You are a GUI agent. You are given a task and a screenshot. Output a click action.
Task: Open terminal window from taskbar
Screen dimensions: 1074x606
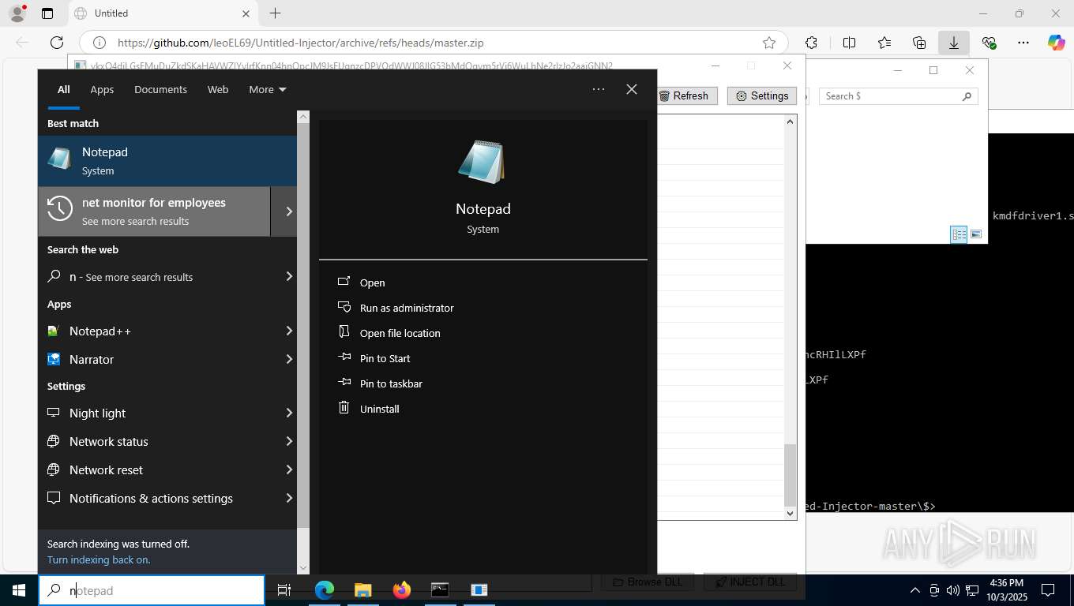[x=440, y=590]
